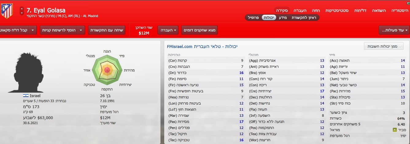The width and height of the screenshot is (410, 144).
Task: Open the סטטיסטיקות (Statistics) tab
Action: click(x=337, y=10)
